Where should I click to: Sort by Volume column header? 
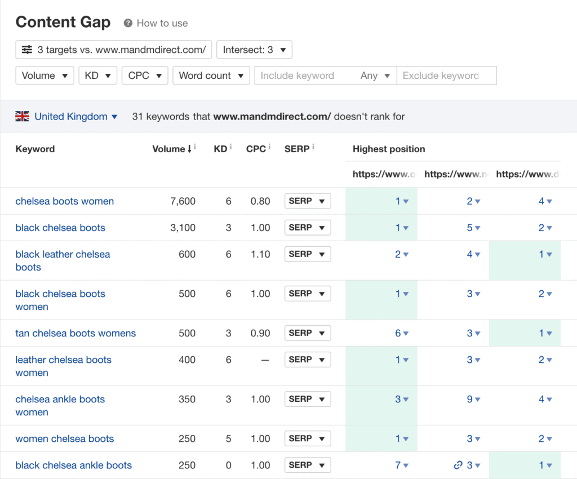(172, 149)
